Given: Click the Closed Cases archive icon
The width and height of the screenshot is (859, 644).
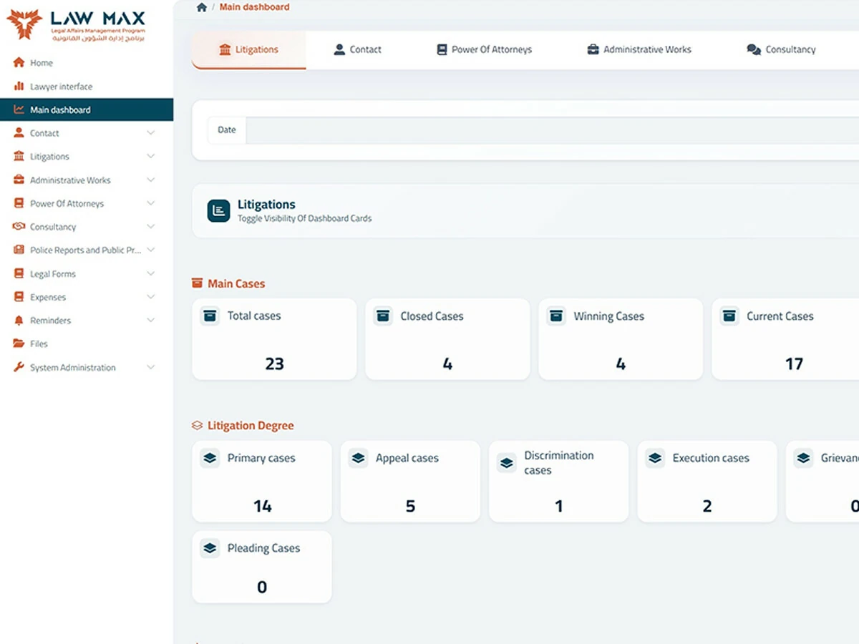Looking at the screenshot, I should 383,316.
